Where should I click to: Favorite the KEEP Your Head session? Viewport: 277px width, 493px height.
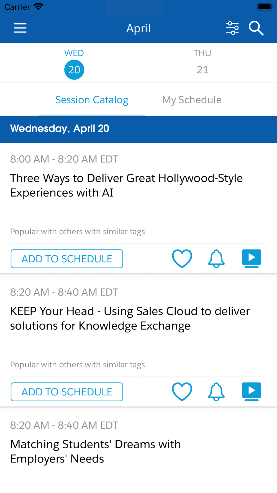[182, 392]
